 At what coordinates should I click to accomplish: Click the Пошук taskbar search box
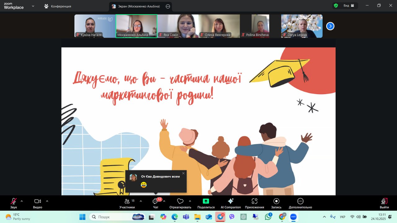point(118,217)
